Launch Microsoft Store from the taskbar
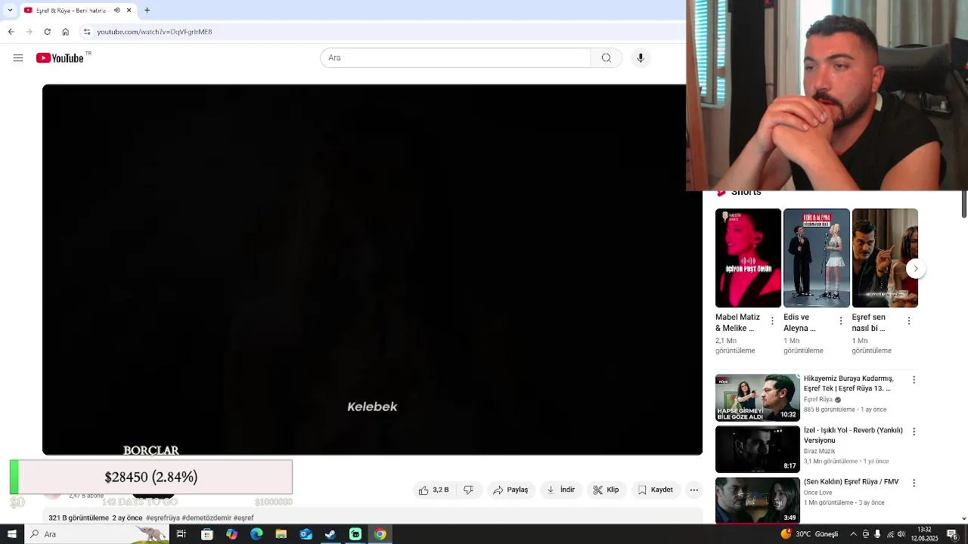The image size is (968, 544). 206,534
